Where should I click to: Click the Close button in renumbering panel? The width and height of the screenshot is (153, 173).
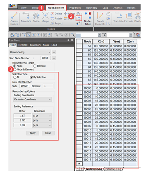tap(48, 133)
